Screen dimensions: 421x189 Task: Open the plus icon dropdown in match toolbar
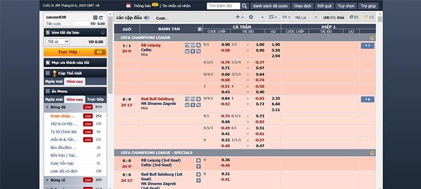[239, 17]
